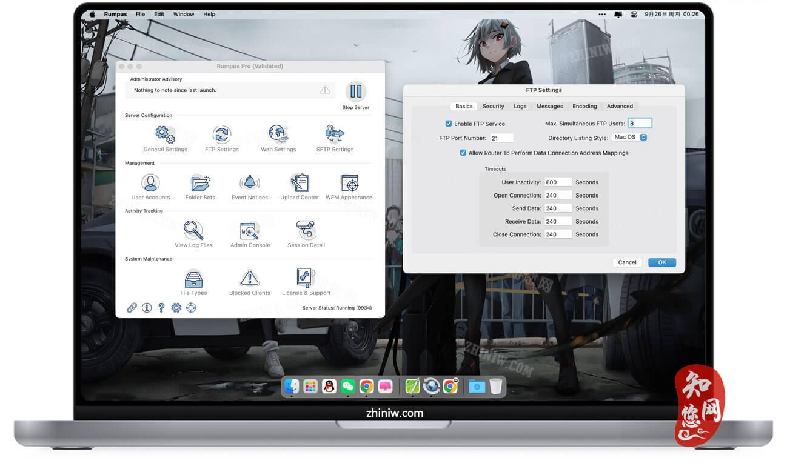
Task: Open the Trash in the Dock
Action: tap(496, 386)
